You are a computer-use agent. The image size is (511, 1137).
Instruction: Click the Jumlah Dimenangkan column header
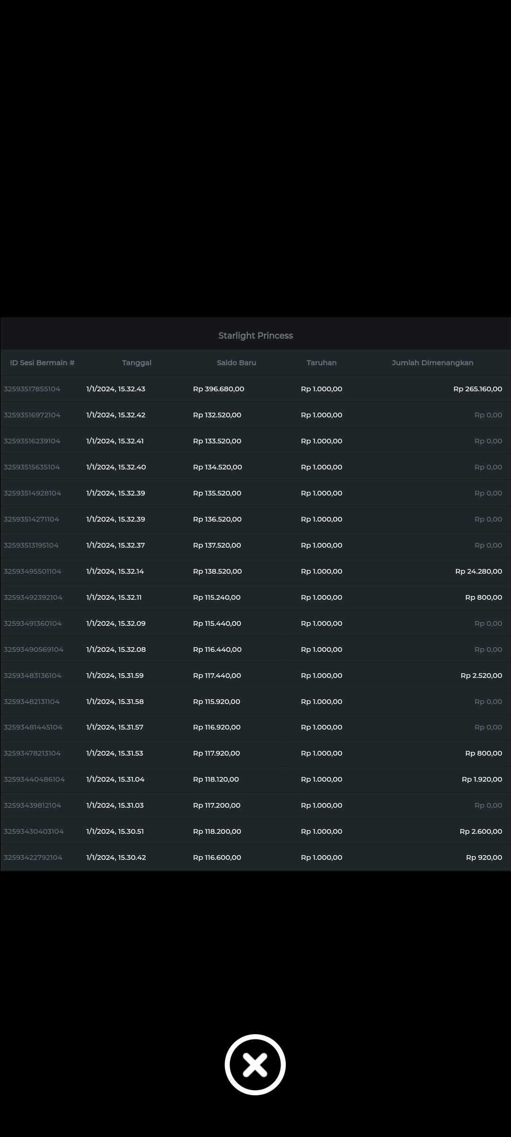(x=432, y=363)
